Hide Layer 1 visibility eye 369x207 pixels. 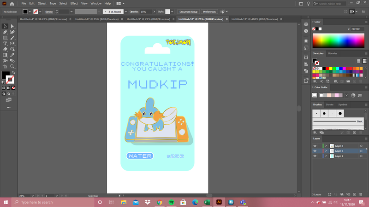315,156
